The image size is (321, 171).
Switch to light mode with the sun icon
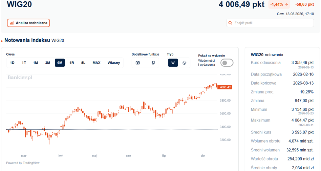(173, 63)
